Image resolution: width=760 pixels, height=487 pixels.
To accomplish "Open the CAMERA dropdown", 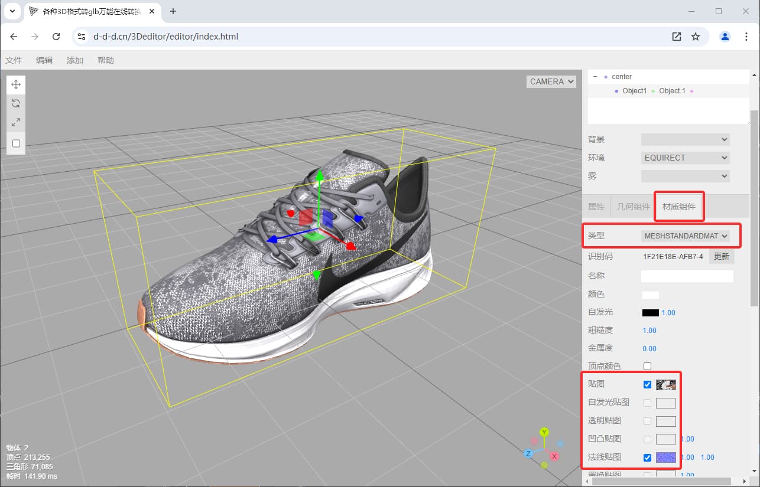I will 551,81.
